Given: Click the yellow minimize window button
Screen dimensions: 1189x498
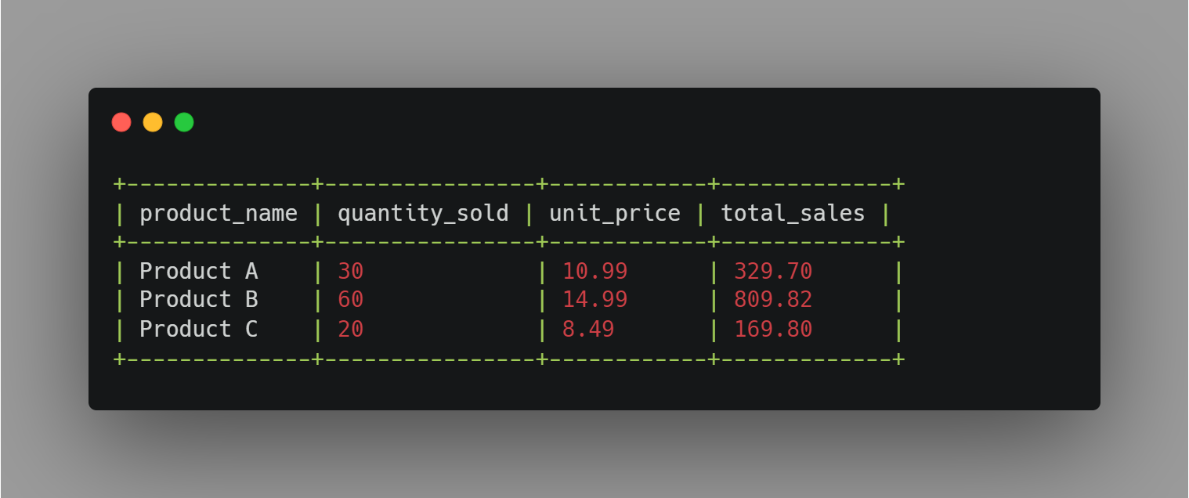Looking at the screenshot, I should (x=153, y=122).
